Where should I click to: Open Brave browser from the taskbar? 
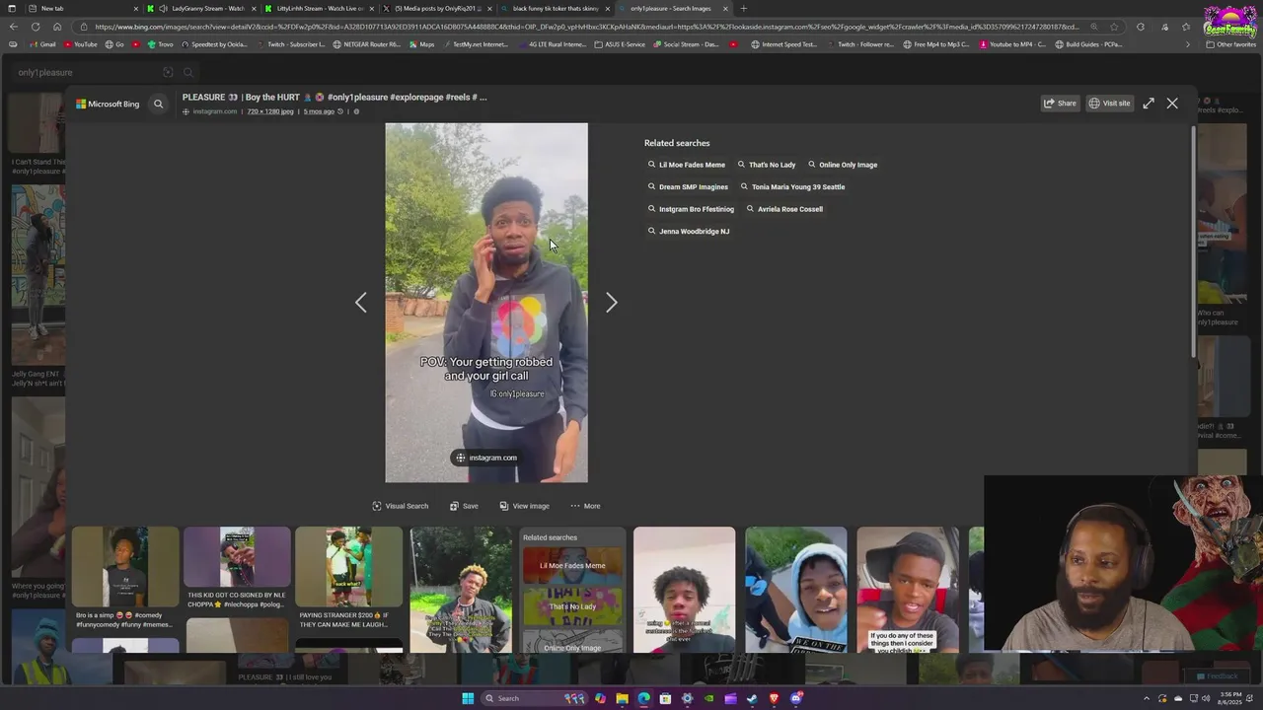click(774, 698)
